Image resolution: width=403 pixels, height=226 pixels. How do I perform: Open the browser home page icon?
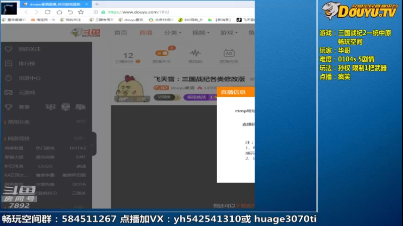pyautogui.click(x=59, y=12)
